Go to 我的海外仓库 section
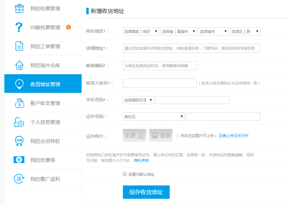 click(43, 65)
